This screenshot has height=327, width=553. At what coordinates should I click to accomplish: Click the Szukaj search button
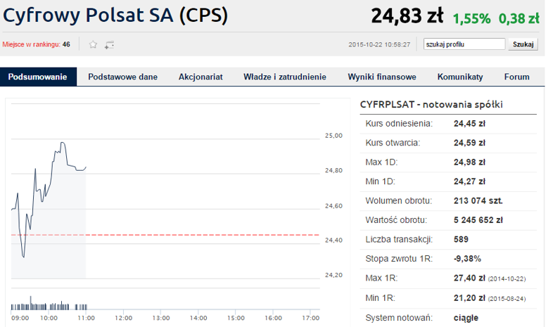[523, 44]
